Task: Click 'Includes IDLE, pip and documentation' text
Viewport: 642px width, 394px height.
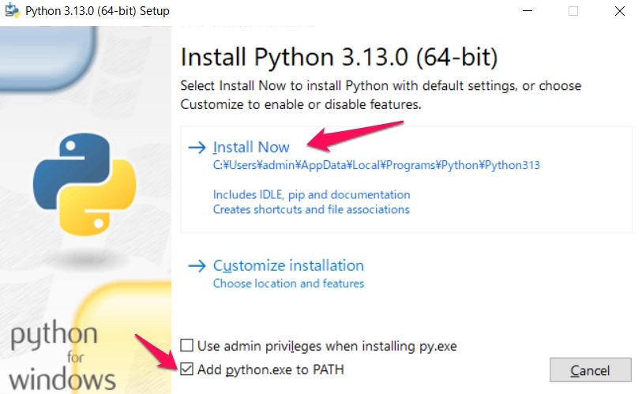Action: (x=311, y=194)
